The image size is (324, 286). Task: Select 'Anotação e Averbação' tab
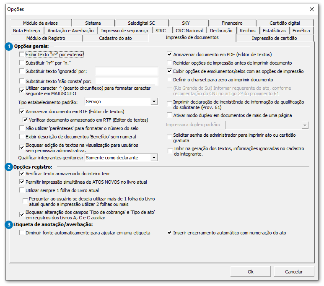71,31
